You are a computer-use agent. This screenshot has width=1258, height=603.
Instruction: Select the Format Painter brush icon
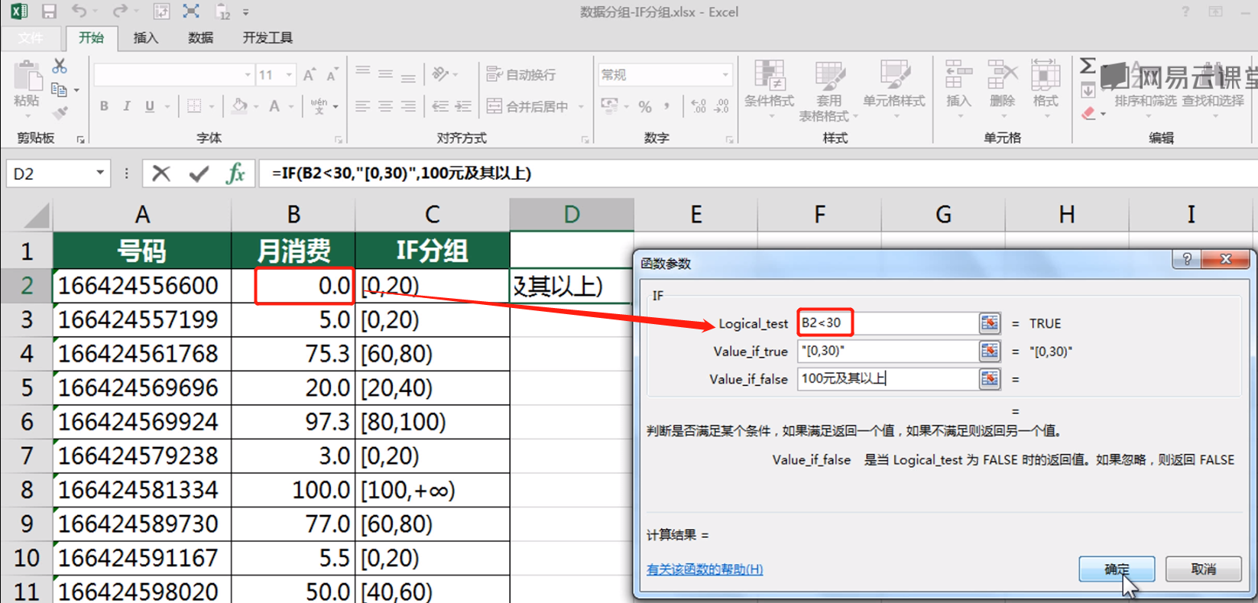coord(60,112)
